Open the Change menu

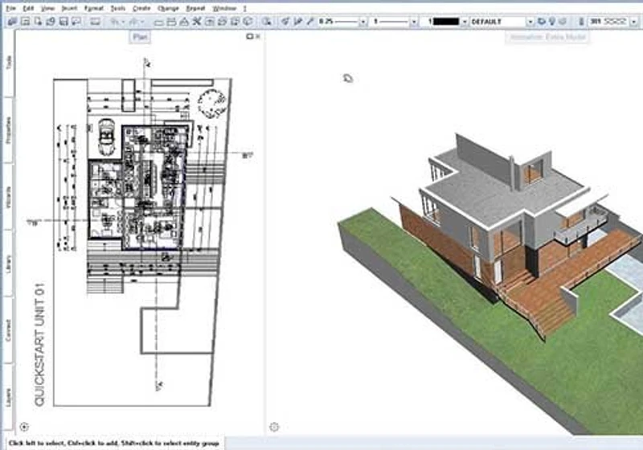click(x=168, y=8)
